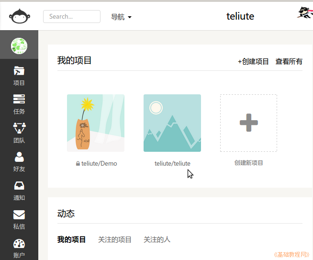This screenshot has height=260, width=313.
Task: Switch to the 关注的人 tab
Action: (x=157, y=239)
